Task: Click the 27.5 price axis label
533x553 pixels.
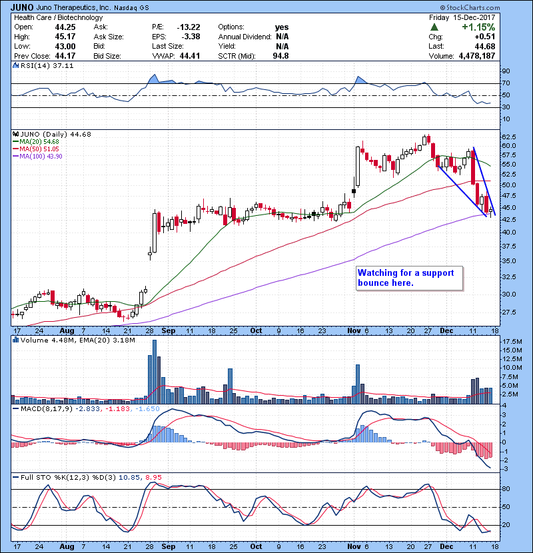Action: tap(509, 312)
